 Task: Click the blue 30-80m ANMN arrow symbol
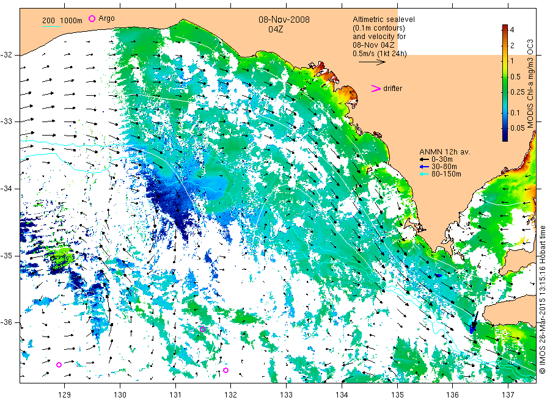pos(425,167)
